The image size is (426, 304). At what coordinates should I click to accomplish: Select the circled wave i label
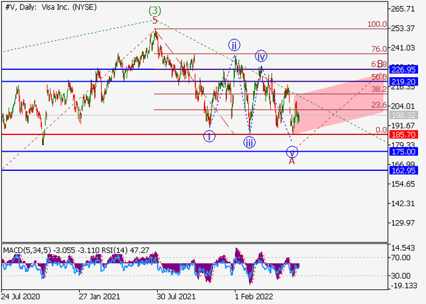[209, 136]
